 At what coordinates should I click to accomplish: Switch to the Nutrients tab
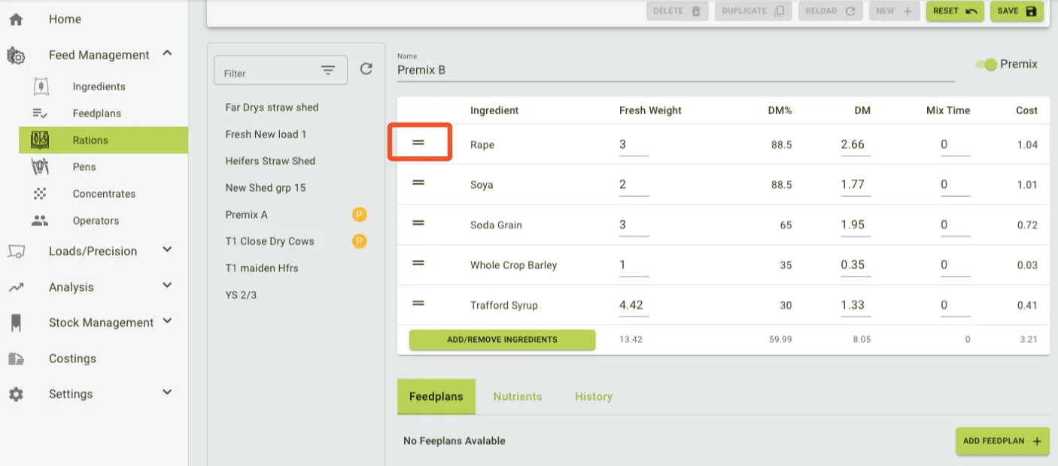pos(517,397)
